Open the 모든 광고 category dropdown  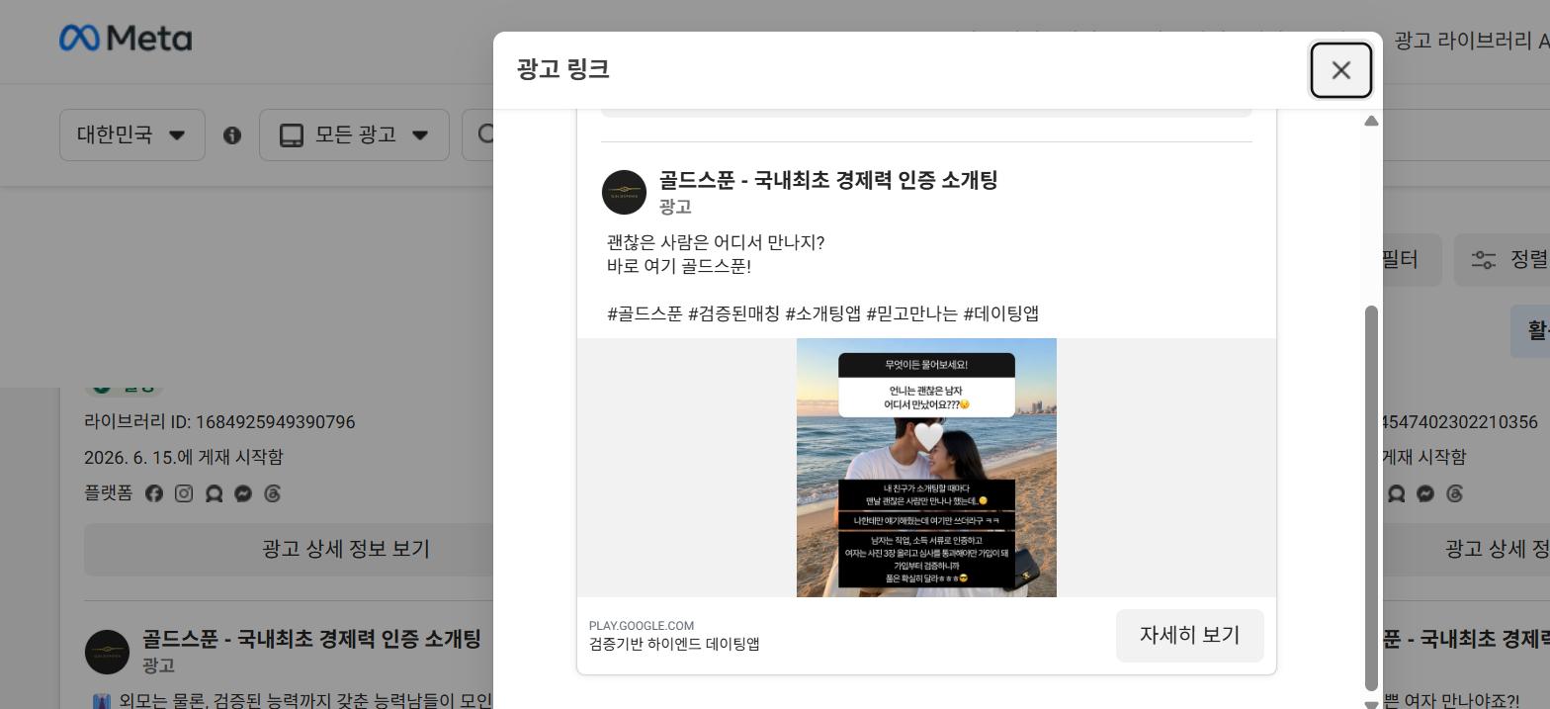coord(354,134)
